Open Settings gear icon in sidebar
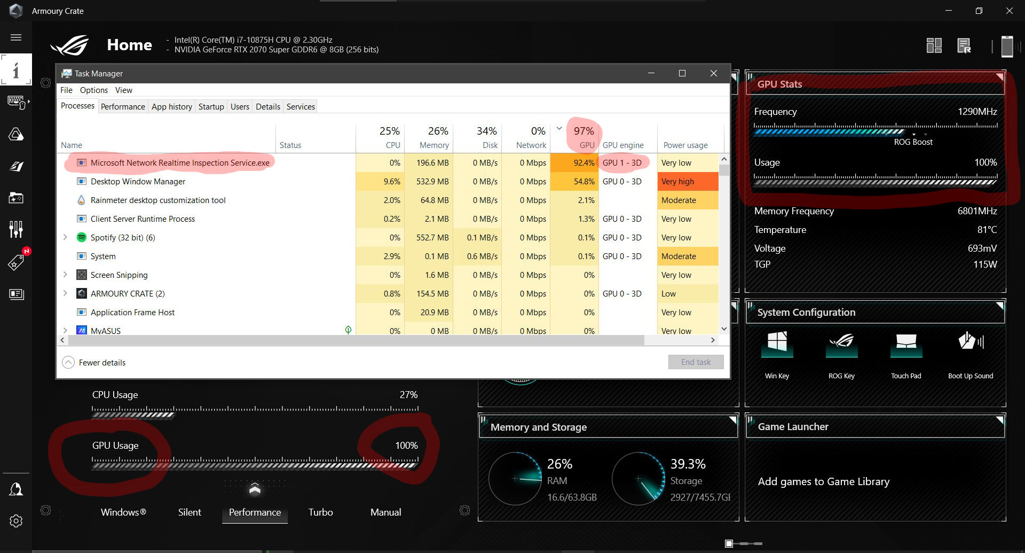 click(16, 521)
